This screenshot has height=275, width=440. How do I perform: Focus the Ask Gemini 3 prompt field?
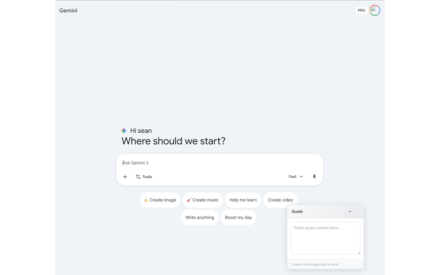point(220,163)
